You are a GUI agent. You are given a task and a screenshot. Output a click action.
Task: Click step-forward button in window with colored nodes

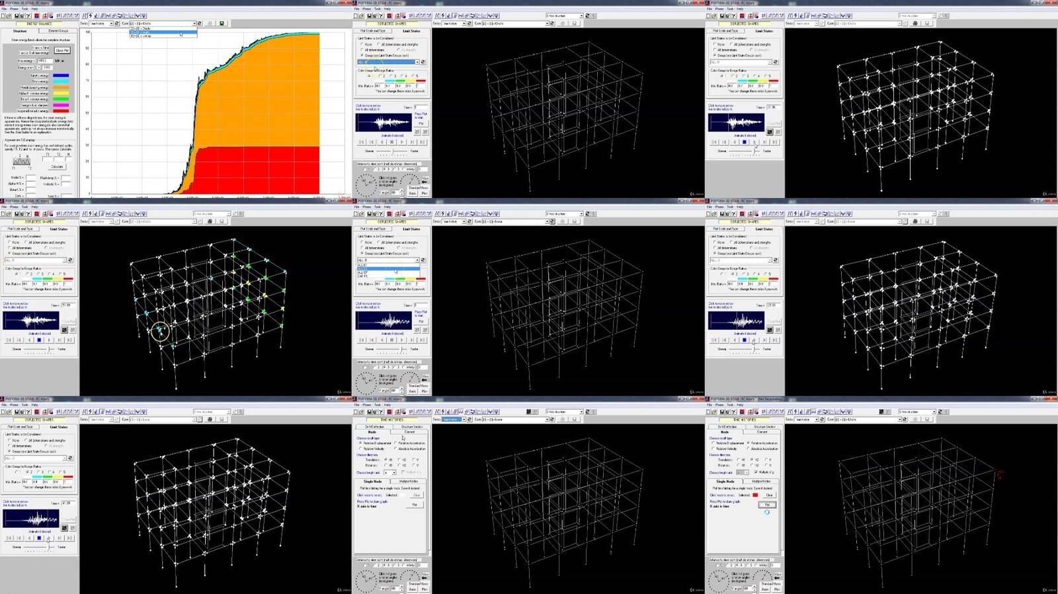[59, 340]
